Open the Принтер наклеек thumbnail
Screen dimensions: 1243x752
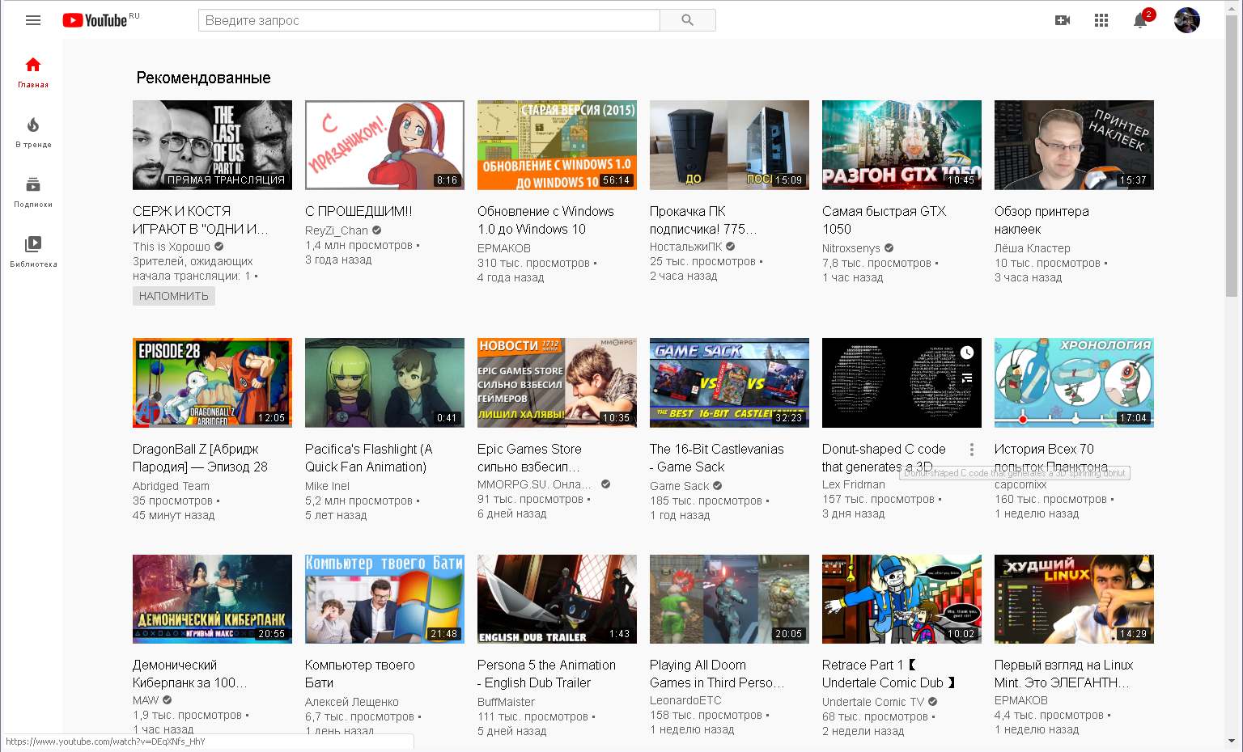1074,145
